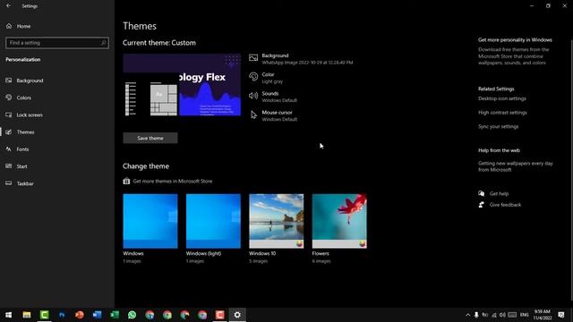Click the Color palette icon for Light gray
573x322 pixels.
pyautogui.click(x=253, y=77)
